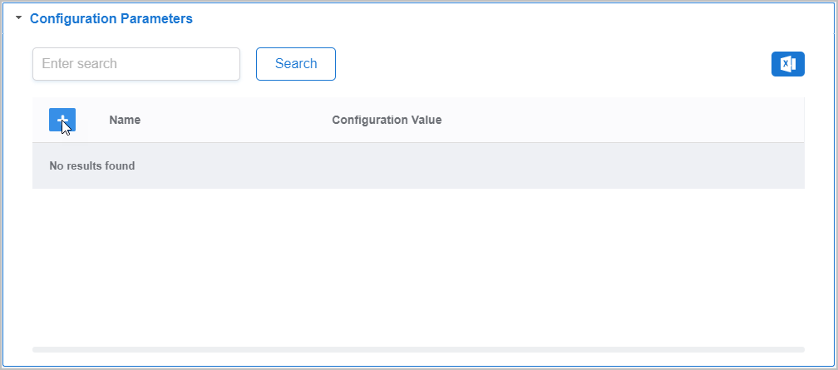The image size is (838, 370).
Task: Click the blue plus add button
Action: tap(62, 120)
